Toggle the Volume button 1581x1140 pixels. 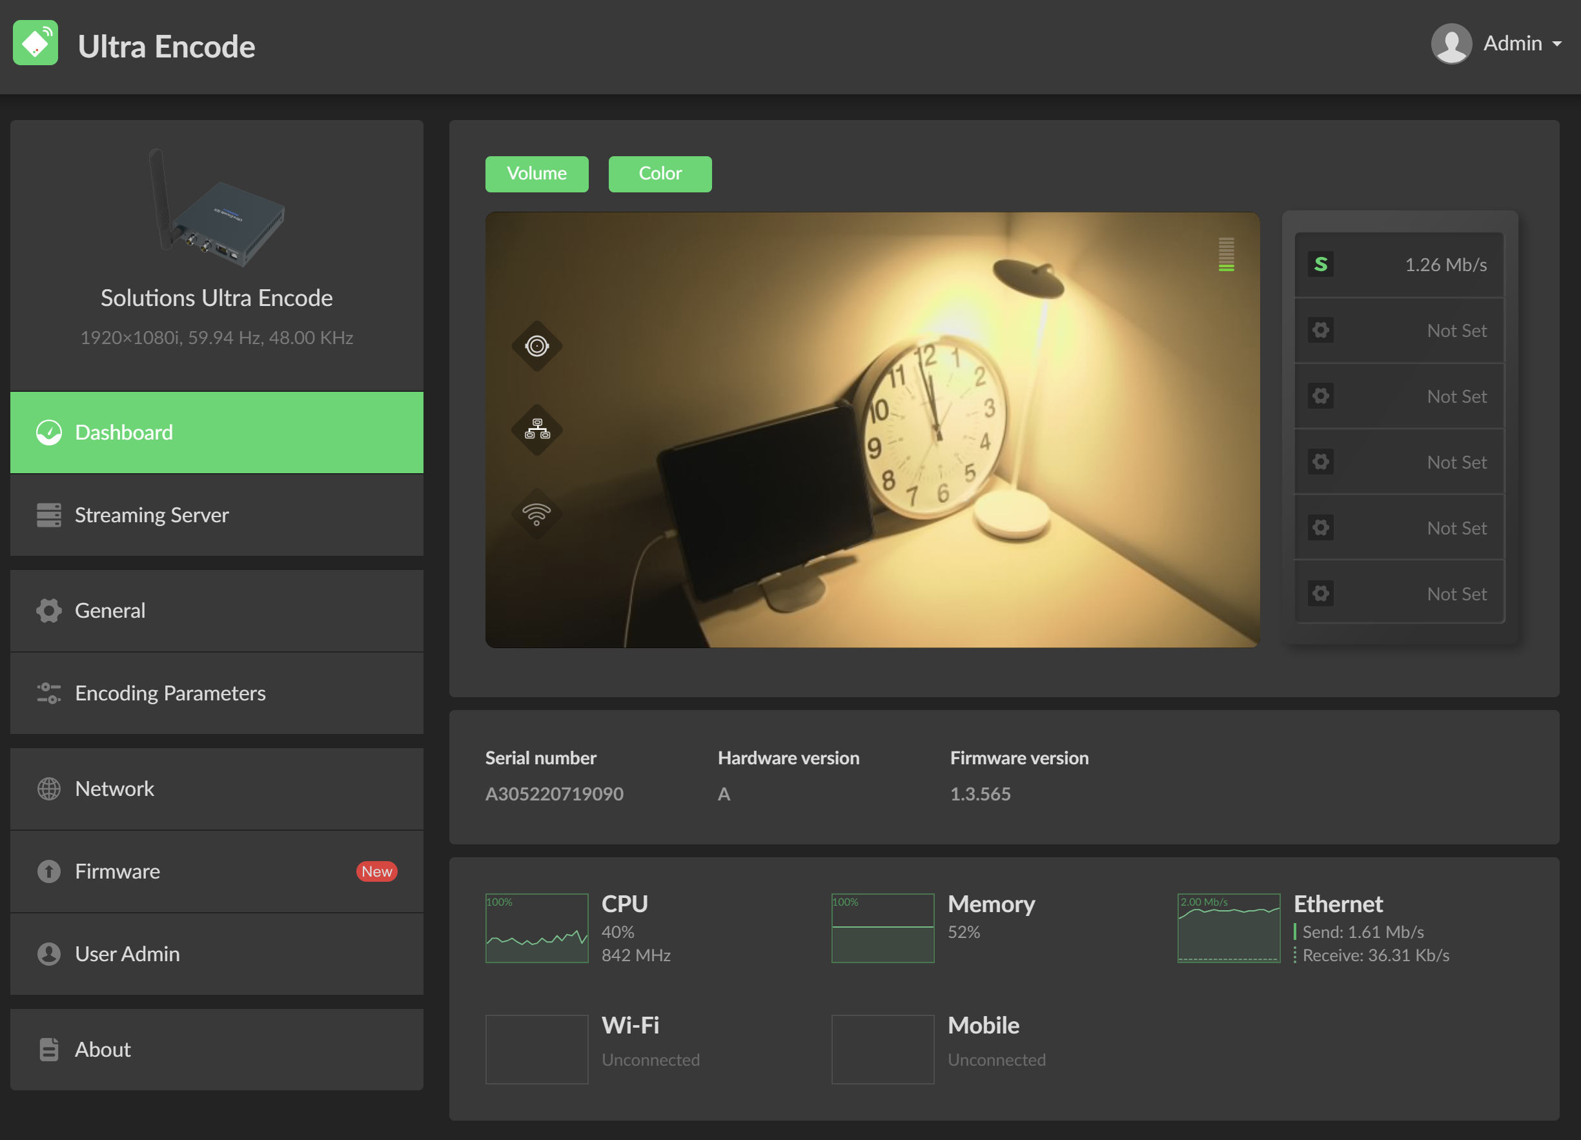point(536,174)
